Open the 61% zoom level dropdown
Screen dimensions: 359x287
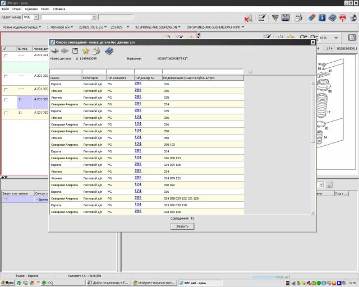point(336,38)
